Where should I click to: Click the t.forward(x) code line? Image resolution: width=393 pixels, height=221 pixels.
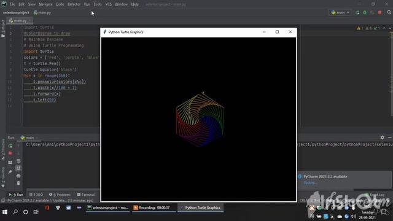[x=47, y=94]
